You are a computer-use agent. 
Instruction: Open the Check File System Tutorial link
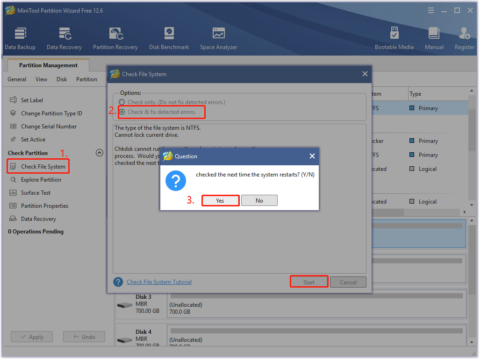pos(159,282)
